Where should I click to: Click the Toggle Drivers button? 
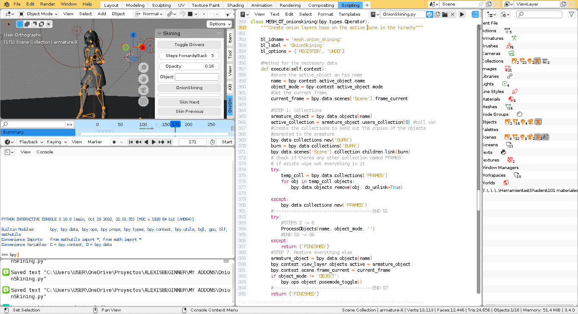point(189,45)
